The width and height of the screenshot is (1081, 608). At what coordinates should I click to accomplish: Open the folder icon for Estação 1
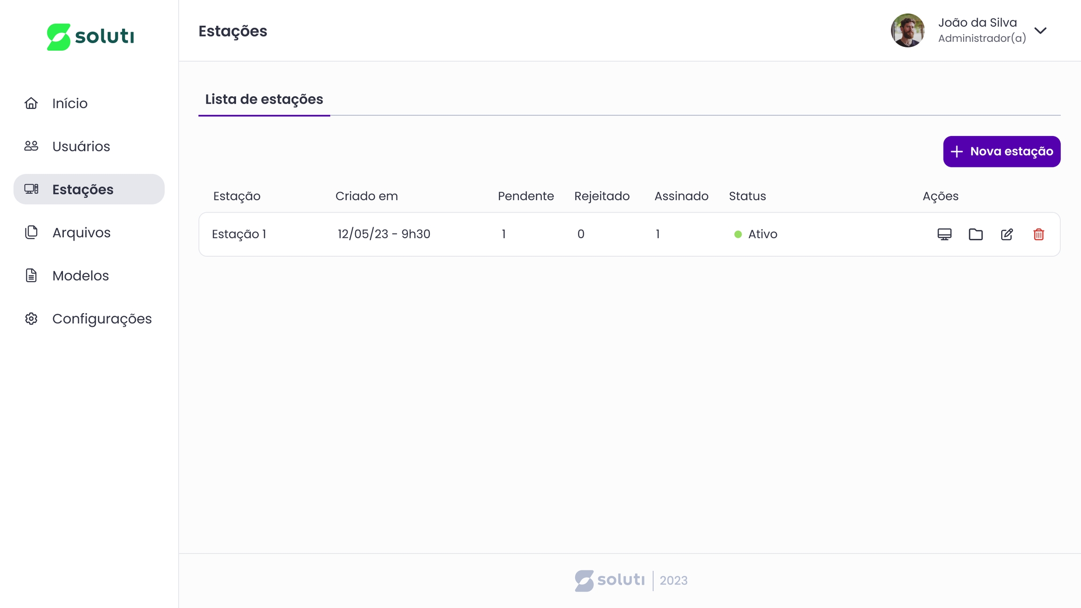pos(975,234)
